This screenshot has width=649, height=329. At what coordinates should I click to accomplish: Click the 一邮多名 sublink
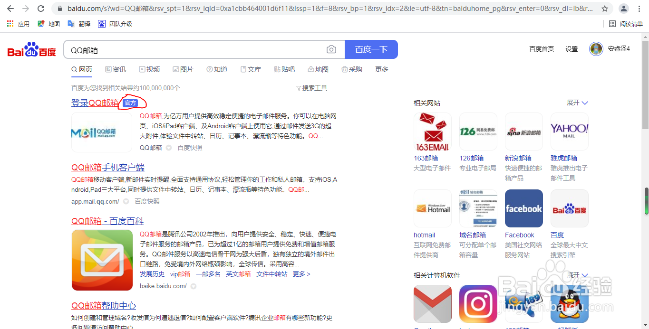point(208,274)
